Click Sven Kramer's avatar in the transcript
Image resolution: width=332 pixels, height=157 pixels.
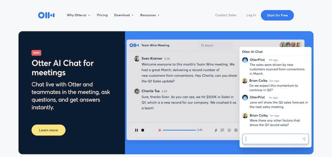[137, 59]
